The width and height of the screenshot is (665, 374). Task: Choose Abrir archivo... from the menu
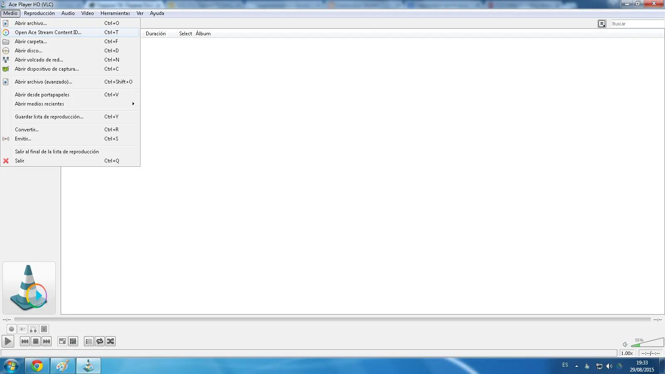[x=70, y=23]
